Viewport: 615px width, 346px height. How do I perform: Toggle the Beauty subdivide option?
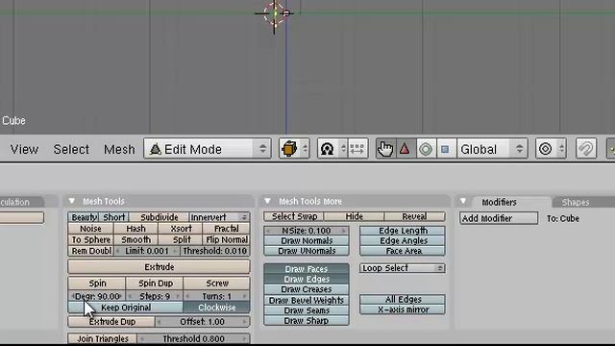coord(84,217)
